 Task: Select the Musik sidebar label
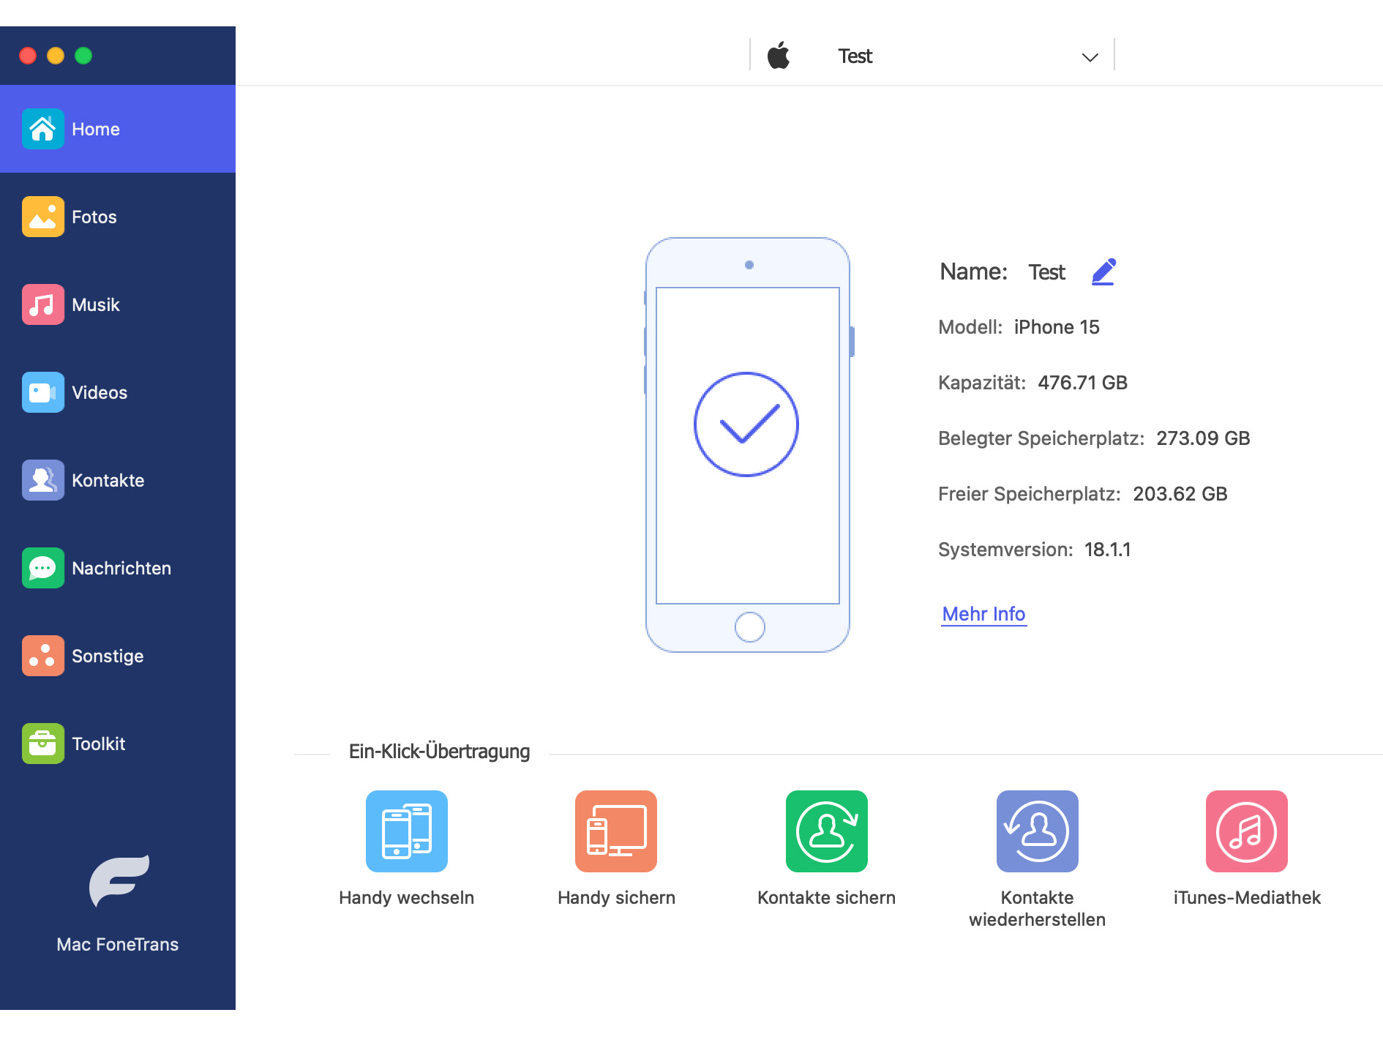[96, 304]
